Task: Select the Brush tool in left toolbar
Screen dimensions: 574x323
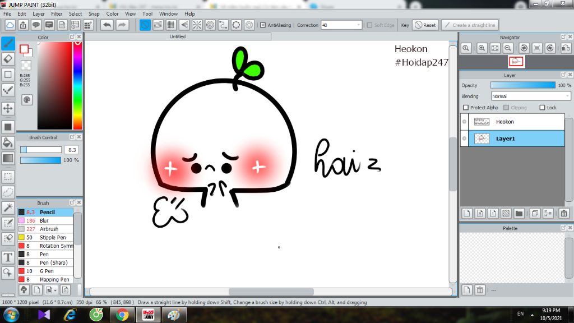Action: click(8, 44)
